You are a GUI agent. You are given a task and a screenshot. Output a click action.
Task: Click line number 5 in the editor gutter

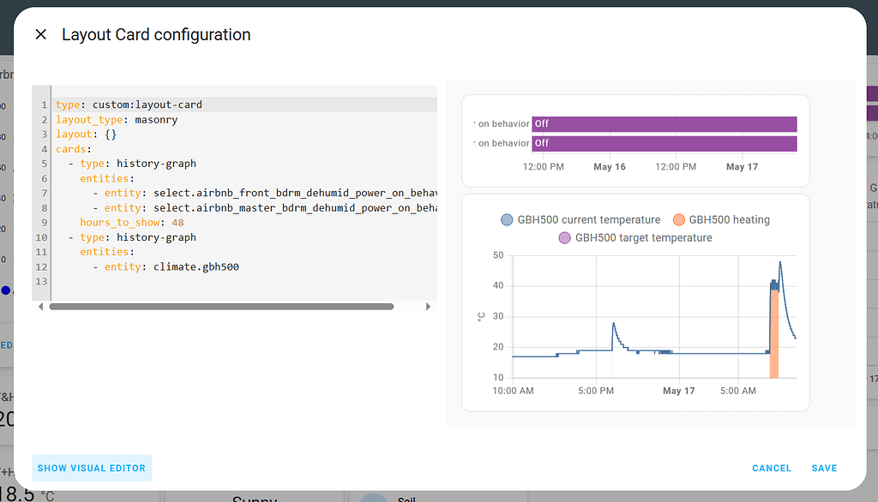tap(43, 163)
